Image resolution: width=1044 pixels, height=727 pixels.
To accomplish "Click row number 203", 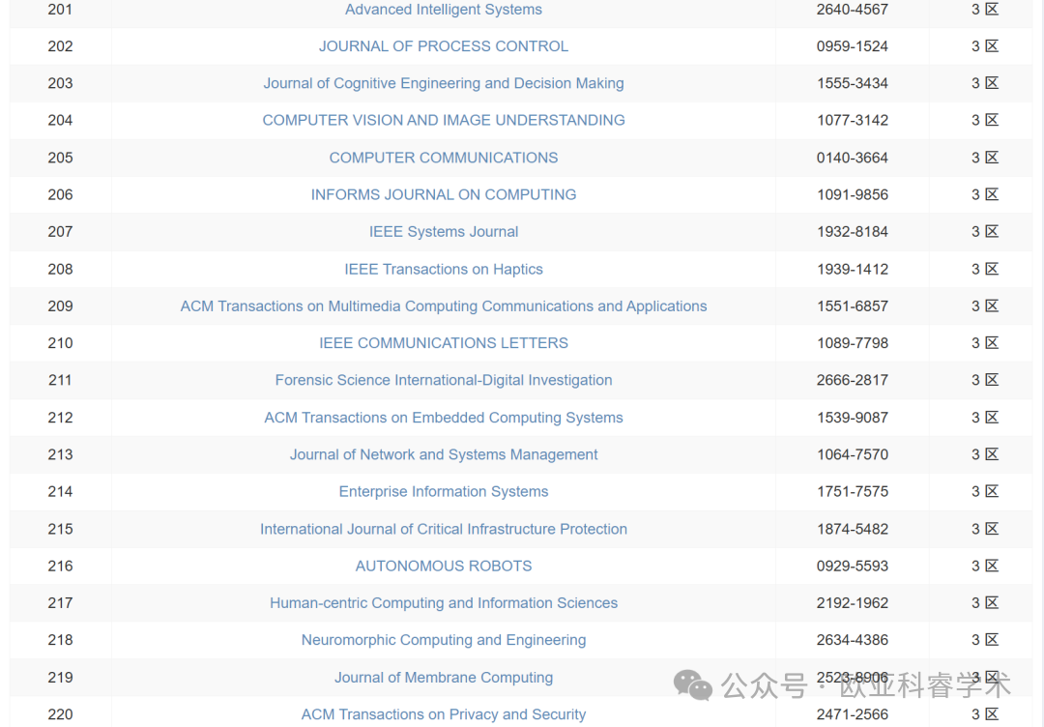I will coord(60,83).
